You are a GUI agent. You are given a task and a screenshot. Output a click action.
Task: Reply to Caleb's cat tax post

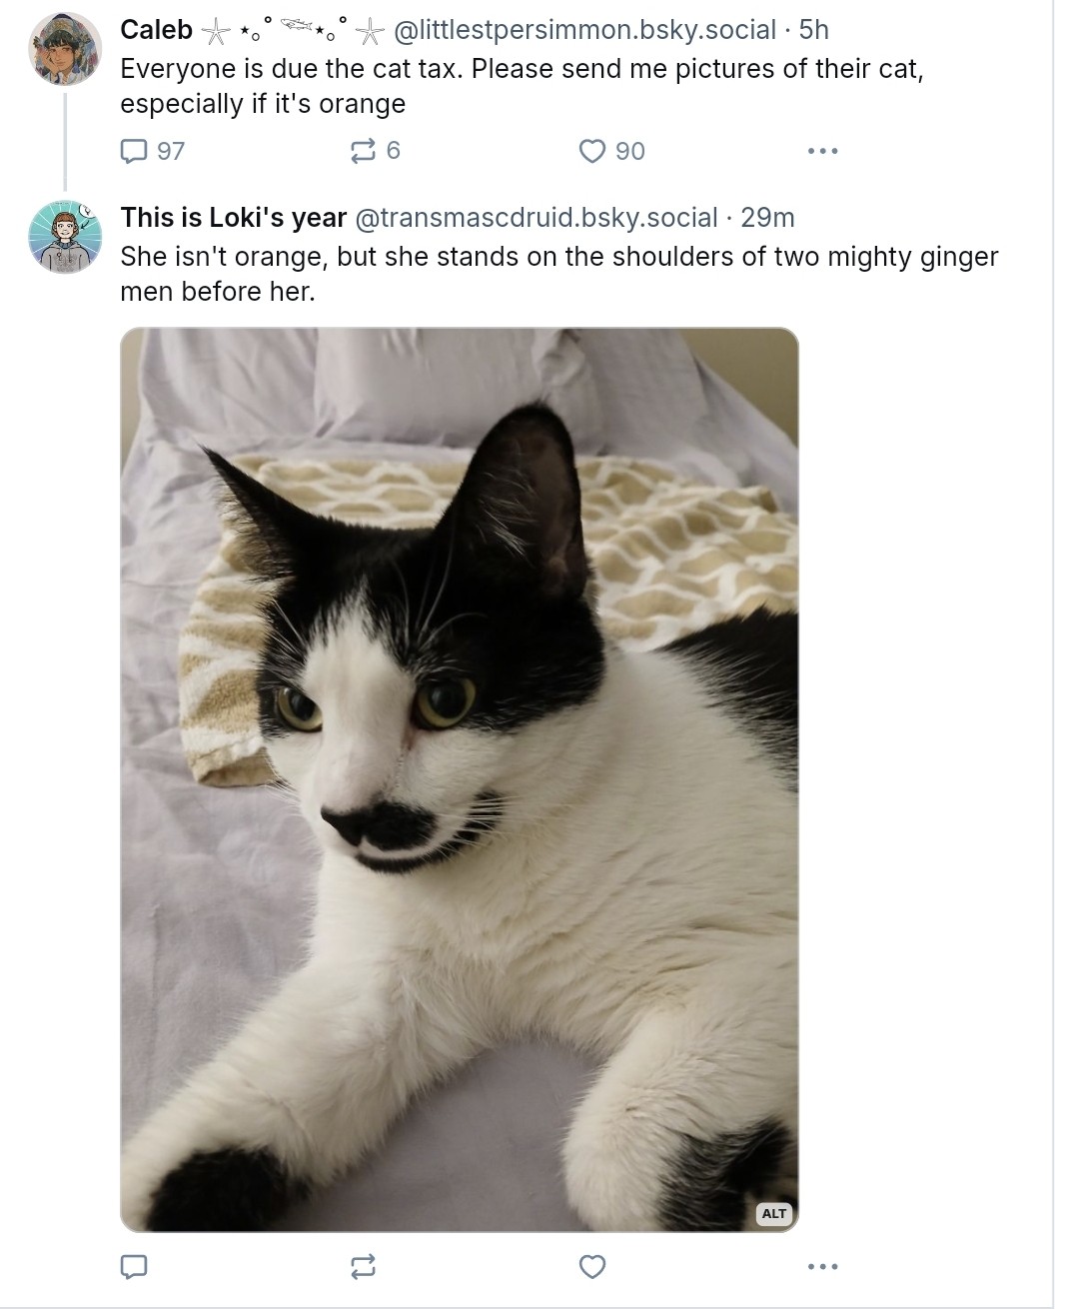pyautogui.click(x=134, y=151)
